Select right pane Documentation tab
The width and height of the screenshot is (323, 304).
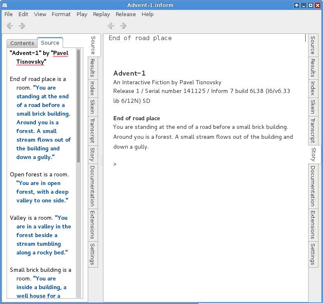pyautogui.click(x=313, y=186)
